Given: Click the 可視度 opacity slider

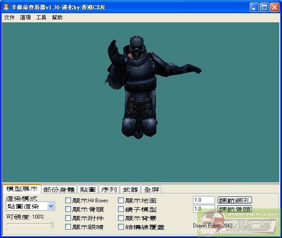Looking at the screenshot, I should pyautogui.click(x=30, y=225).
